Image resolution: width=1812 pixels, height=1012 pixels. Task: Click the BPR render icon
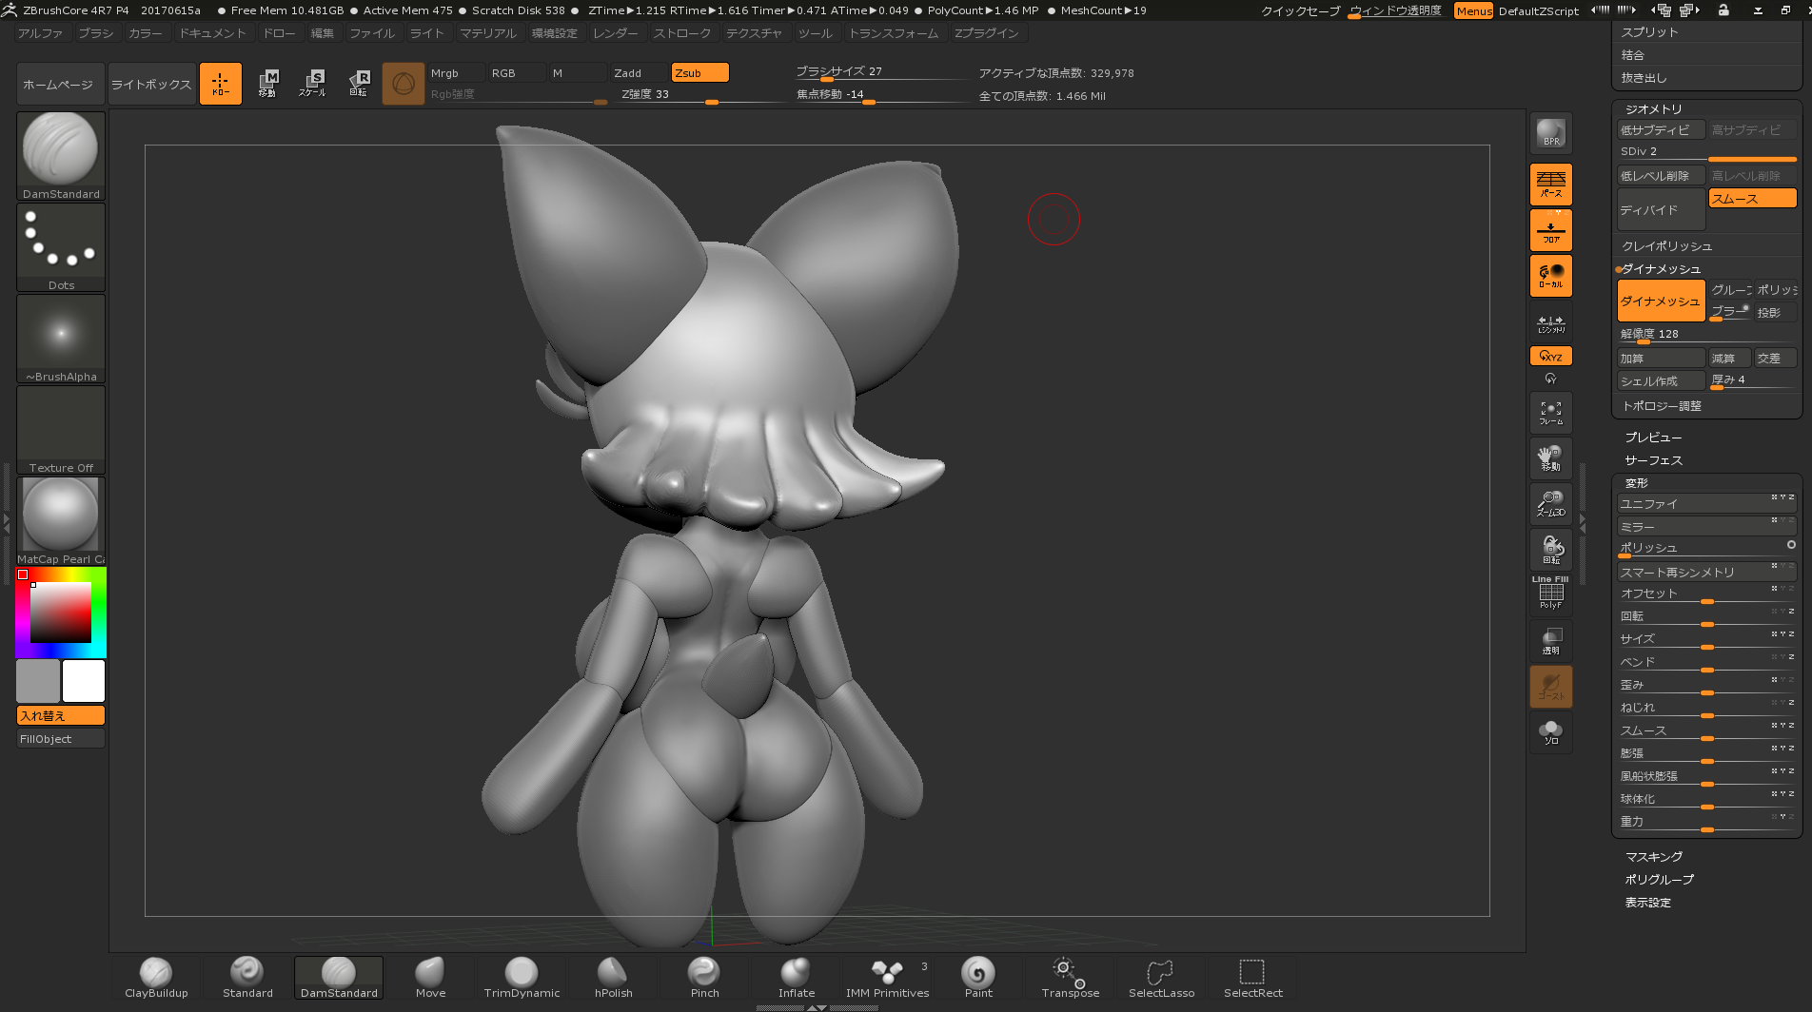(1550, 133)
